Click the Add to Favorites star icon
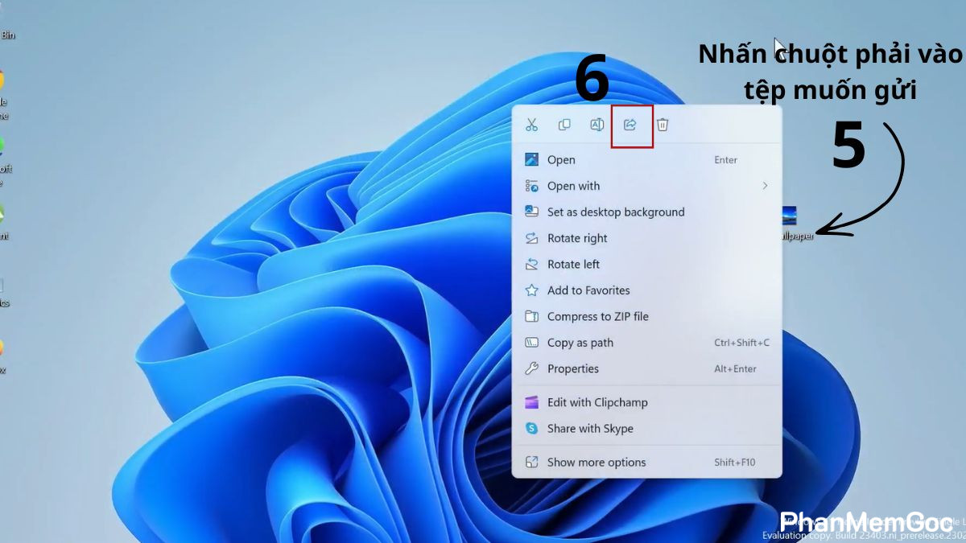 531,290
